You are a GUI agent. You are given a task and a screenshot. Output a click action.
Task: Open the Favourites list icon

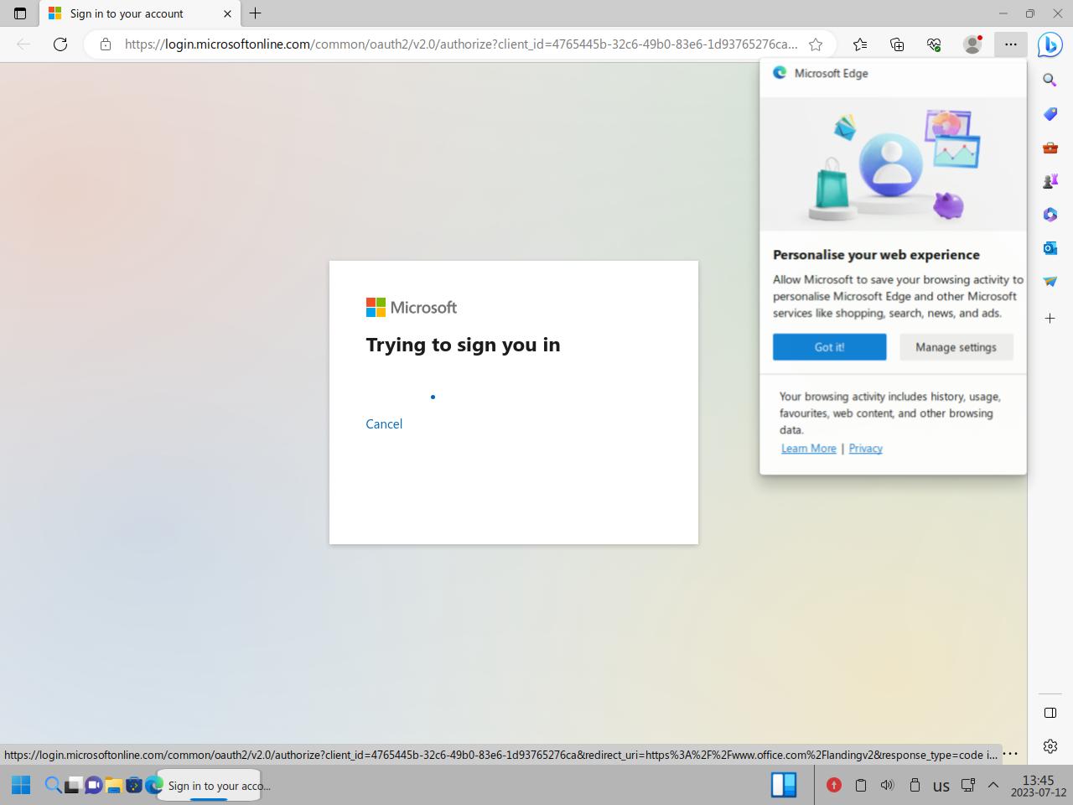tap(860, 44)
